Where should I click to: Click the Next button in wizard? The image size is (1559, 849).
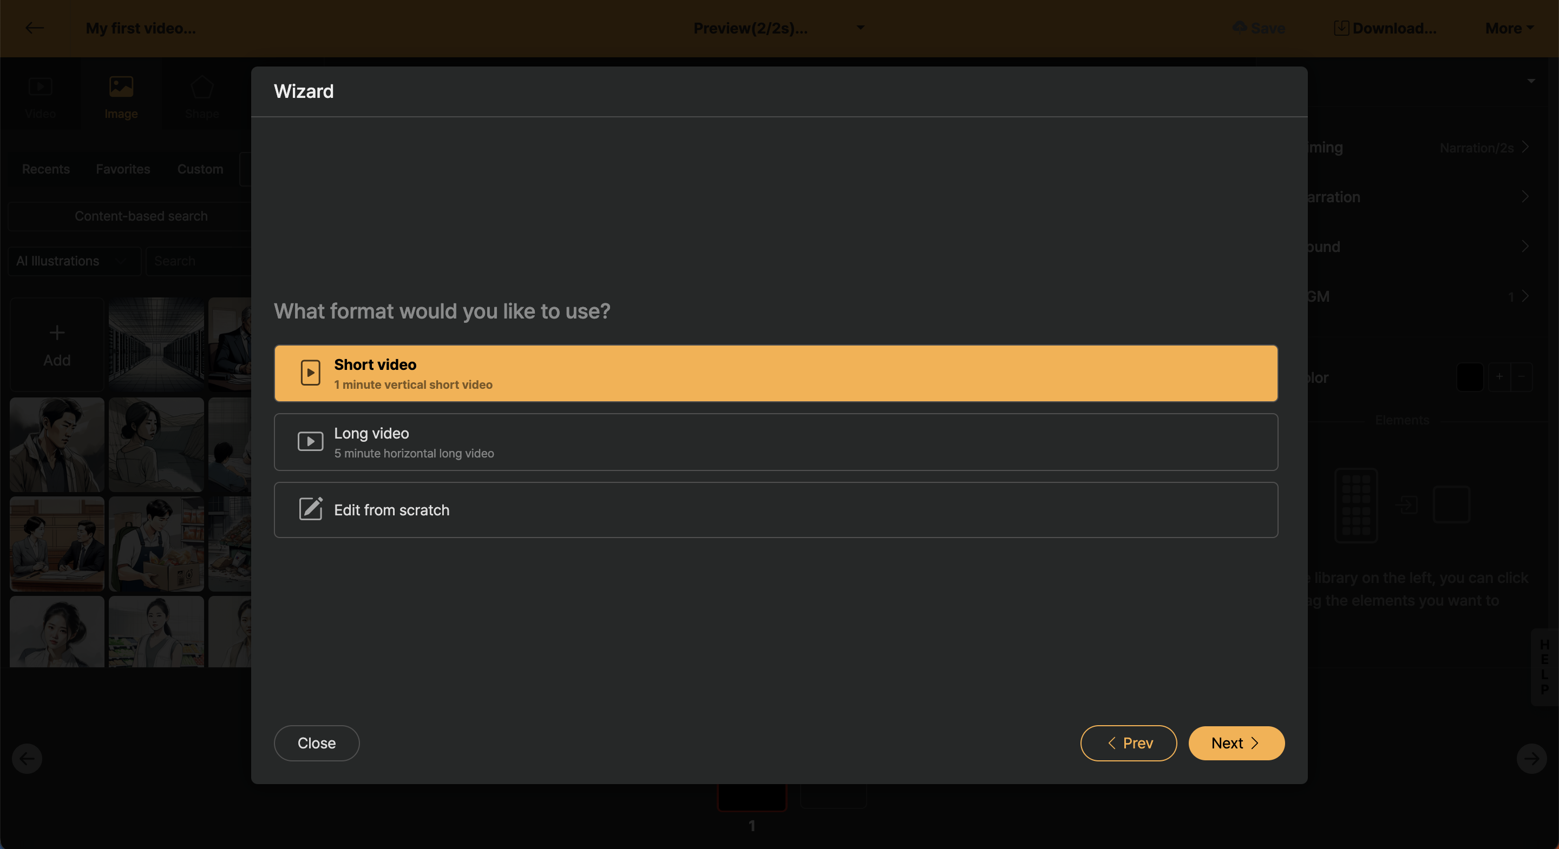click(1236, 743)
